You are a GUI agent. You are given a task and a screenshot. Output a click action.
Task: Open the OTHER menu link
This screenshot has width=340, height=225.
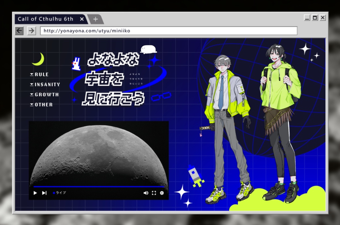coord(42,105)
